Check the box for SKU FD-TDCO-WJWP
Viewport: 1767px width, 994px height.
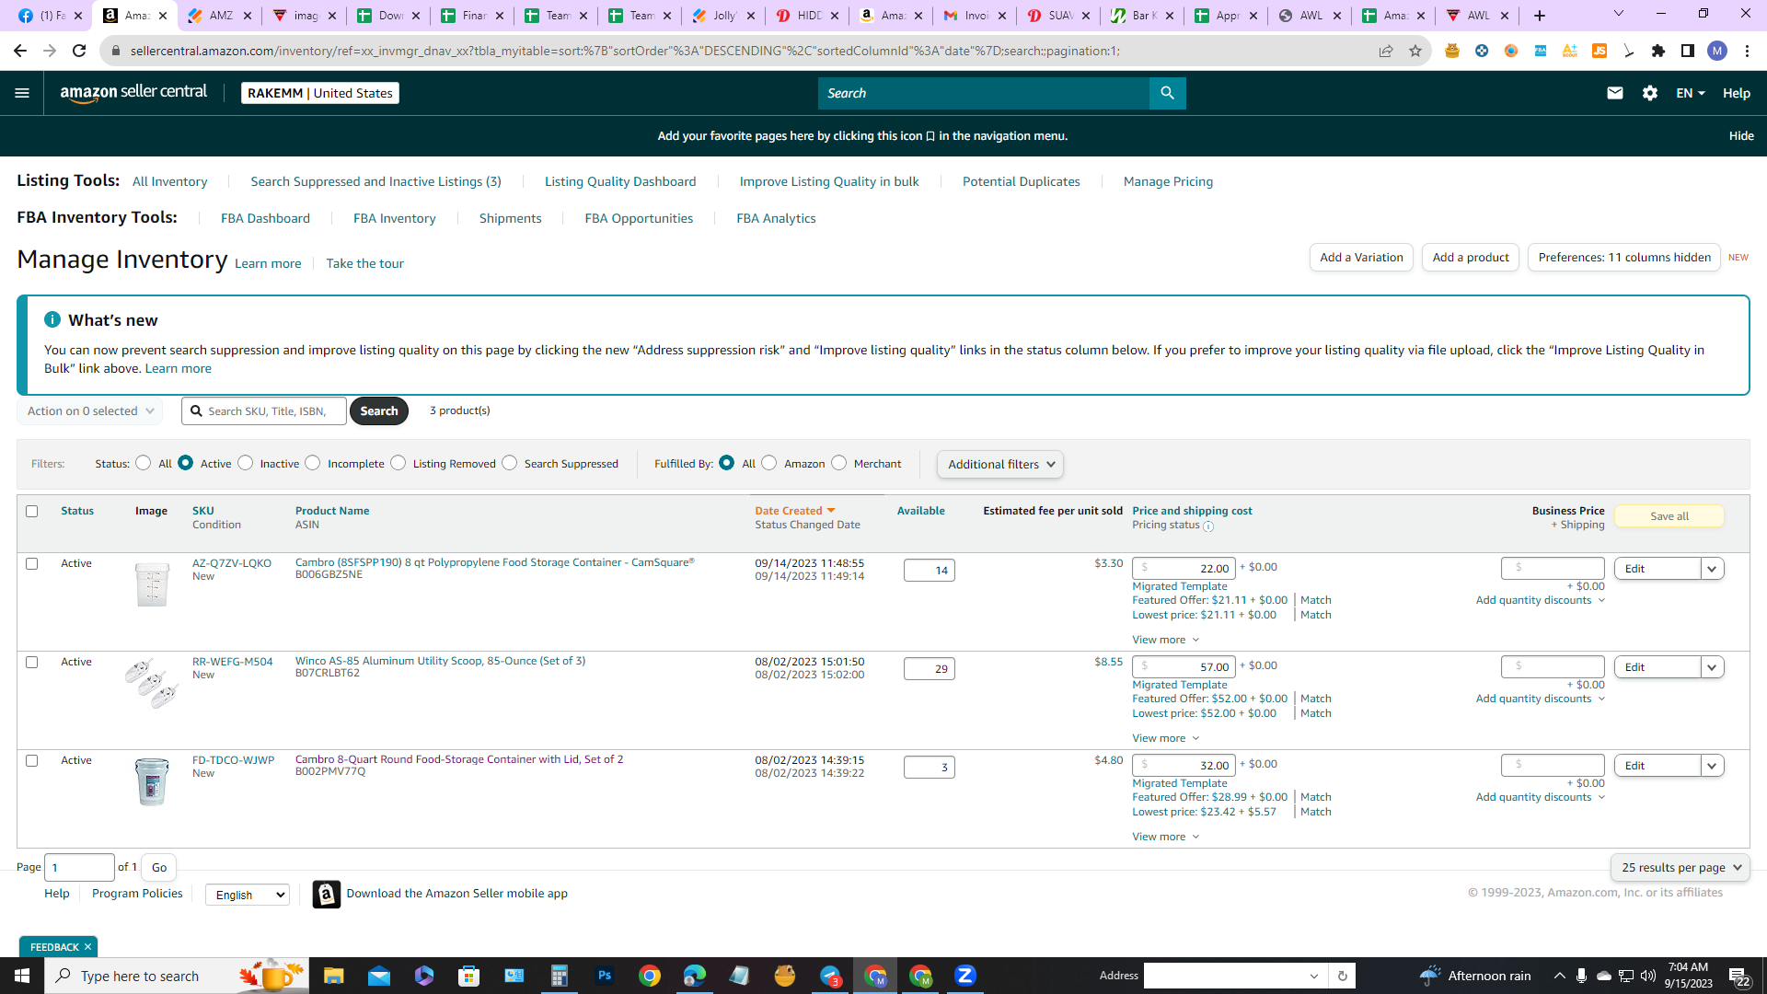[32, 760]
